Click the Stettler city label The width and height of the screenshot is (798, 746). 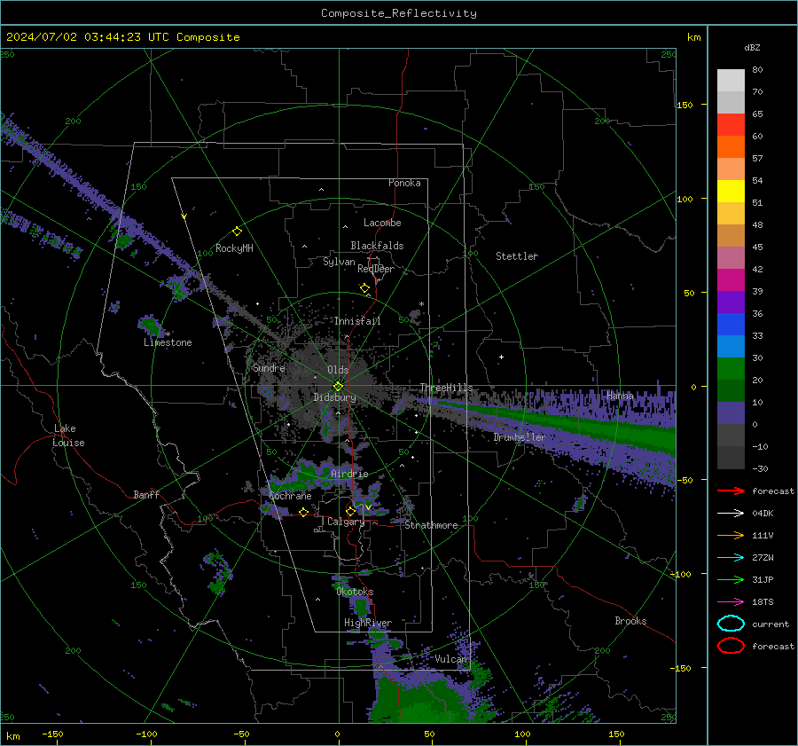[517, 256]
